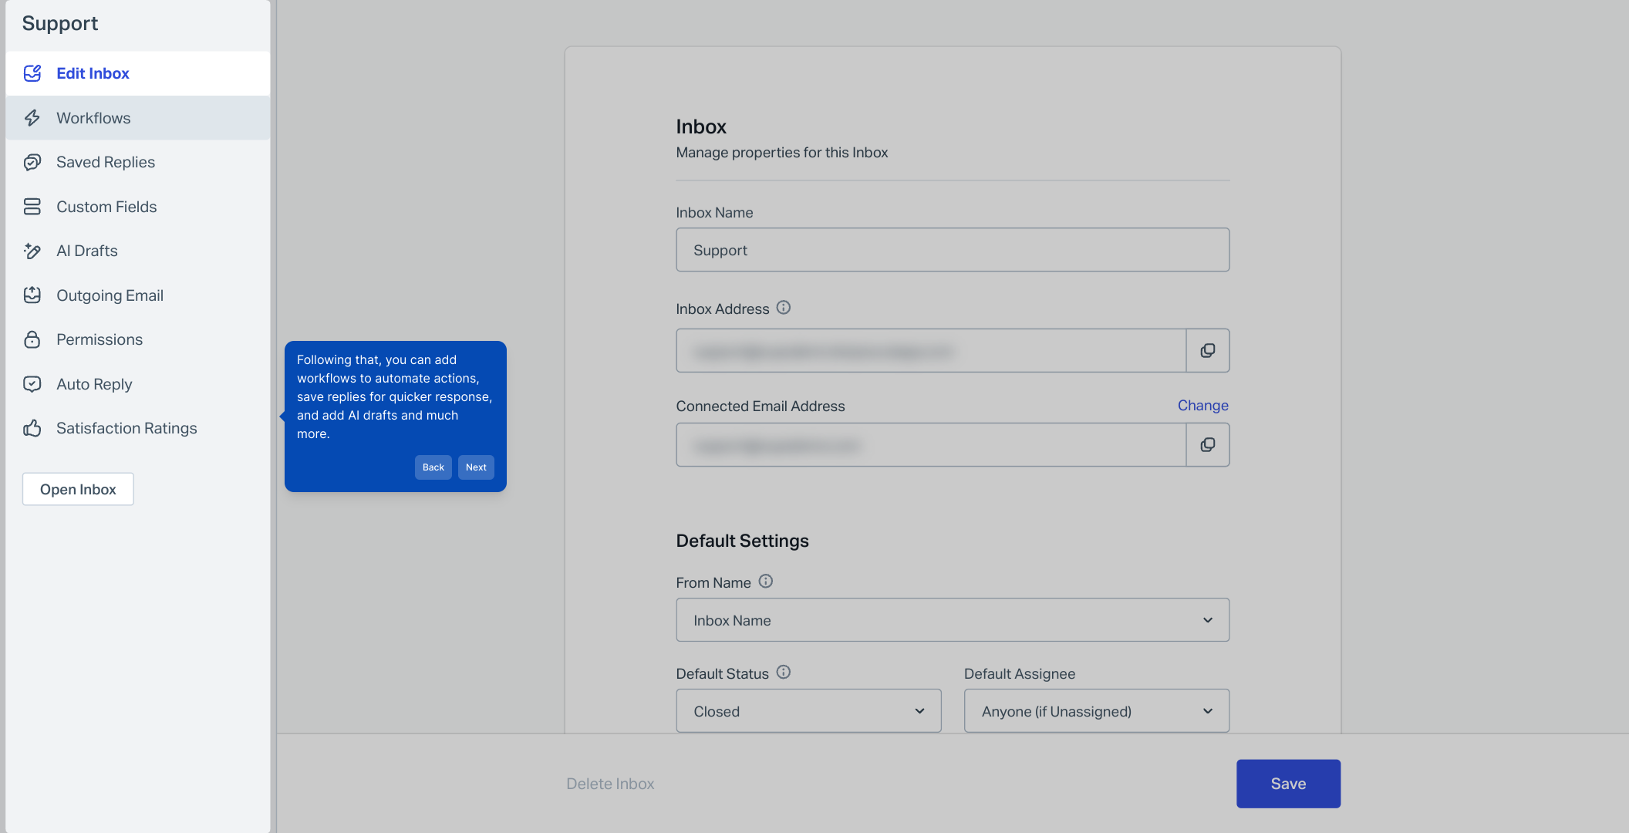Click the AI Drafts magic wand icon
The image size is (1629, 833).
[32, 251]
